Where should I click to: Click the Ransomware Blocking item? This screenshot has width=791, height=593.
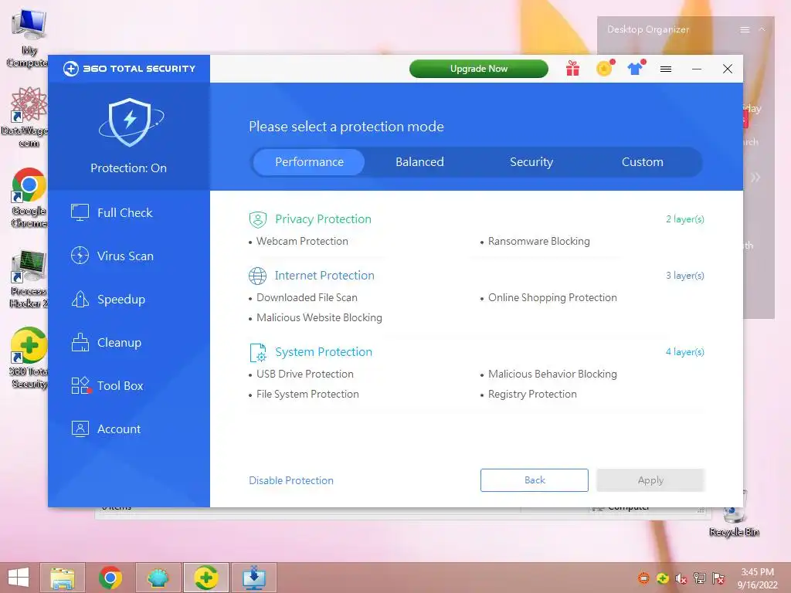(538, 241)
